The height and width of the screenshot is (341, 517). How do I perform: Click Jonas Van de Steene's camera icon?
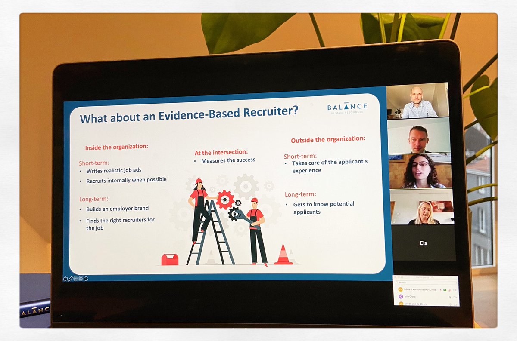[455, 304]
